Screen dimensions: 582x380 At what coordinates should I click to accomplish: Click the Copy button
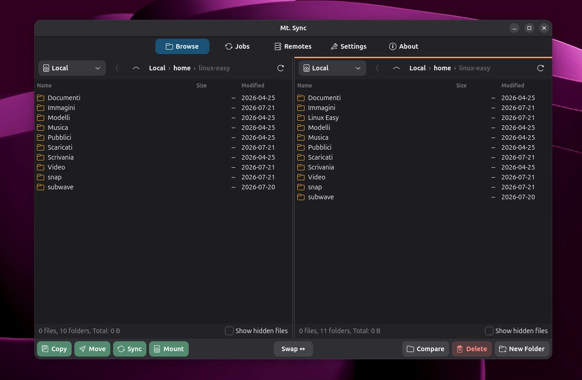(x=54, y=349)
